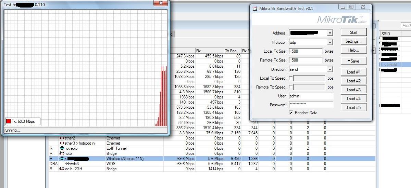The width and height of the screenshot is (411, 188).
Task: Click the Wireless (Atheros 11N) type cell
Action: point(125,159)
